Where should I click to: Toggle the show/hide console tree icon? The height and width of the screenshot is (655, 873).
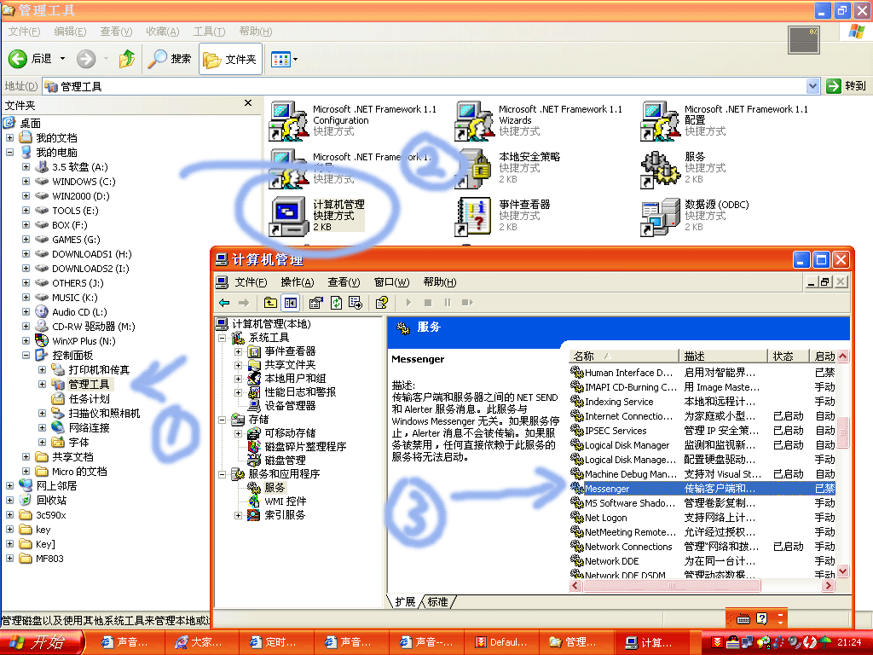tap(291, 303)
